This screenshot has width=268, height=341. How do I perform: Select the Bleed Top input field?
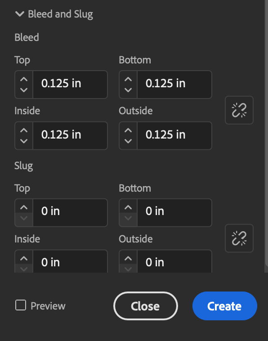pyautogui.click(x=70, y=85)
